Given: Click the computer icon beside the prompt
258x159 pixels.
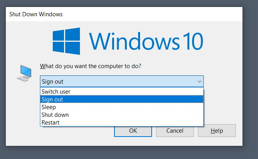Looking at the screenshot, I should [24, 73].
